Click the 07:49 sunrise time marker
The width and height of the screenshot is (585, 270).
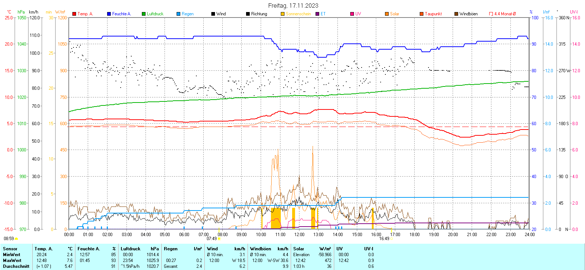click(x=212, y=239)
